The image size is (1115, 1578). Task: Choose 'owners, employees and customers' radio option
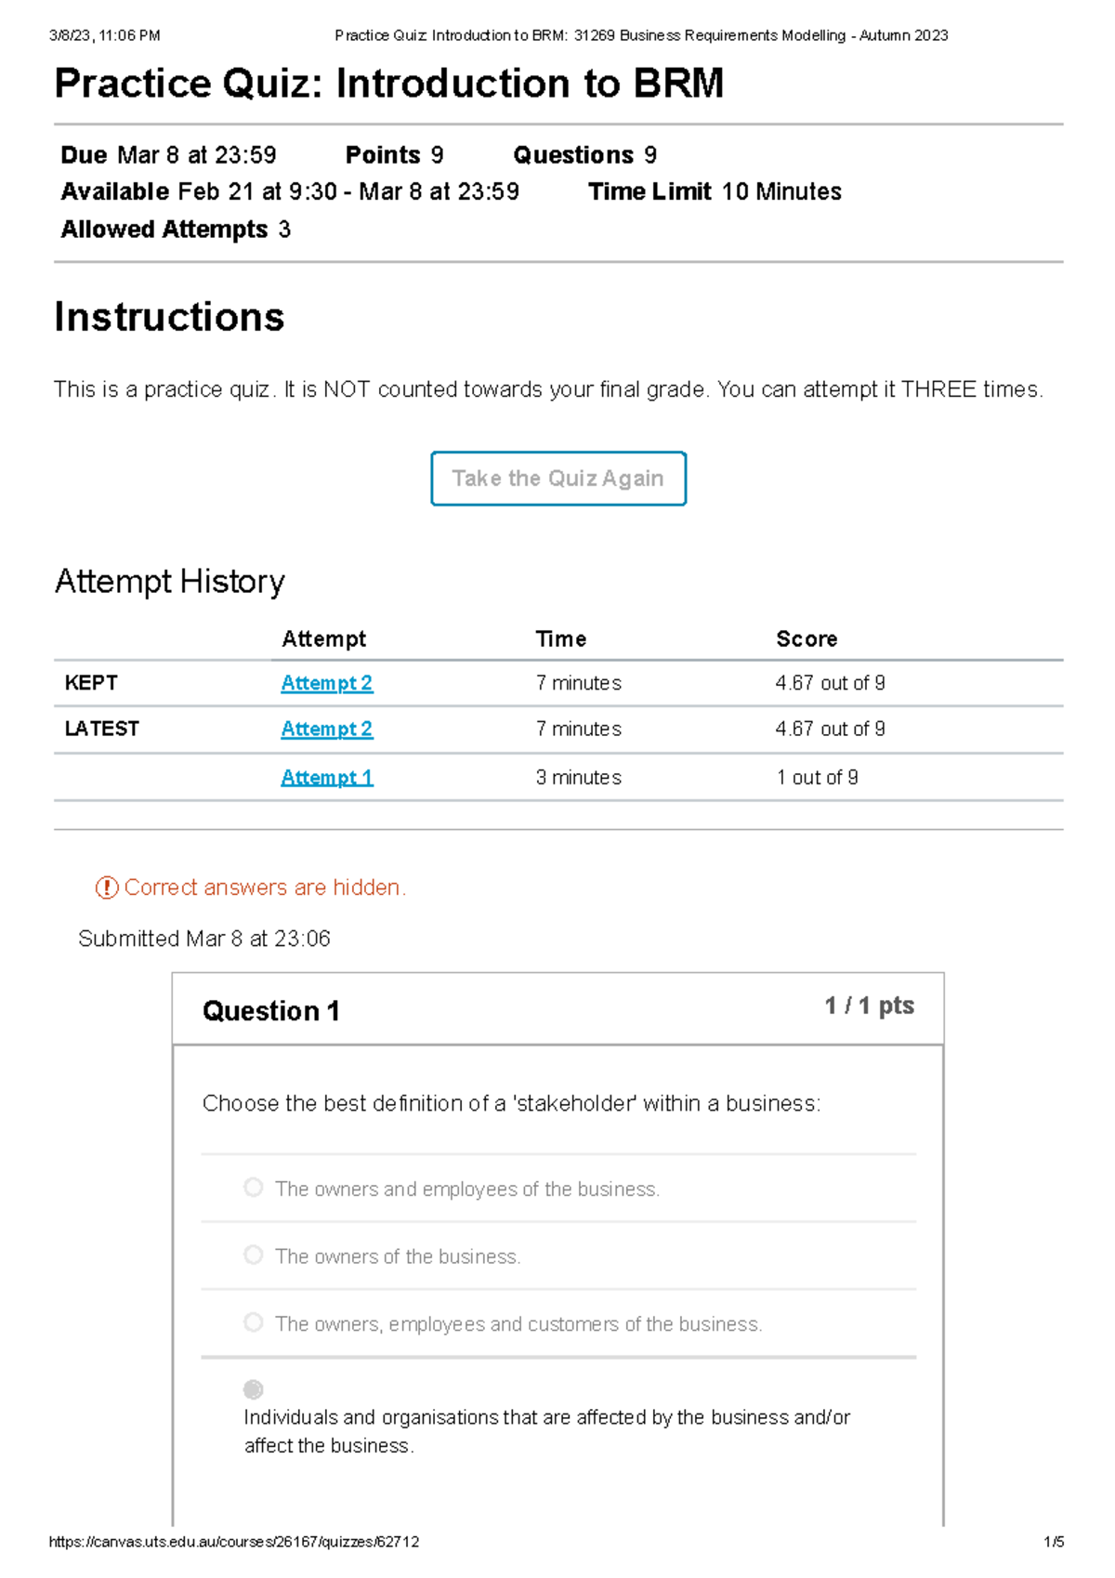click(253, 1322)
